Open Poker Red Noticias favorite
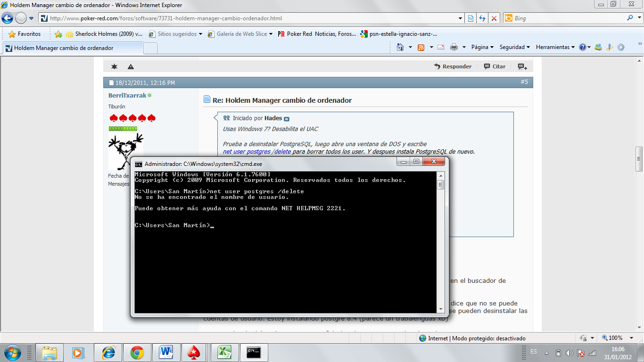644x362 pixels. [x=317, y=34]
